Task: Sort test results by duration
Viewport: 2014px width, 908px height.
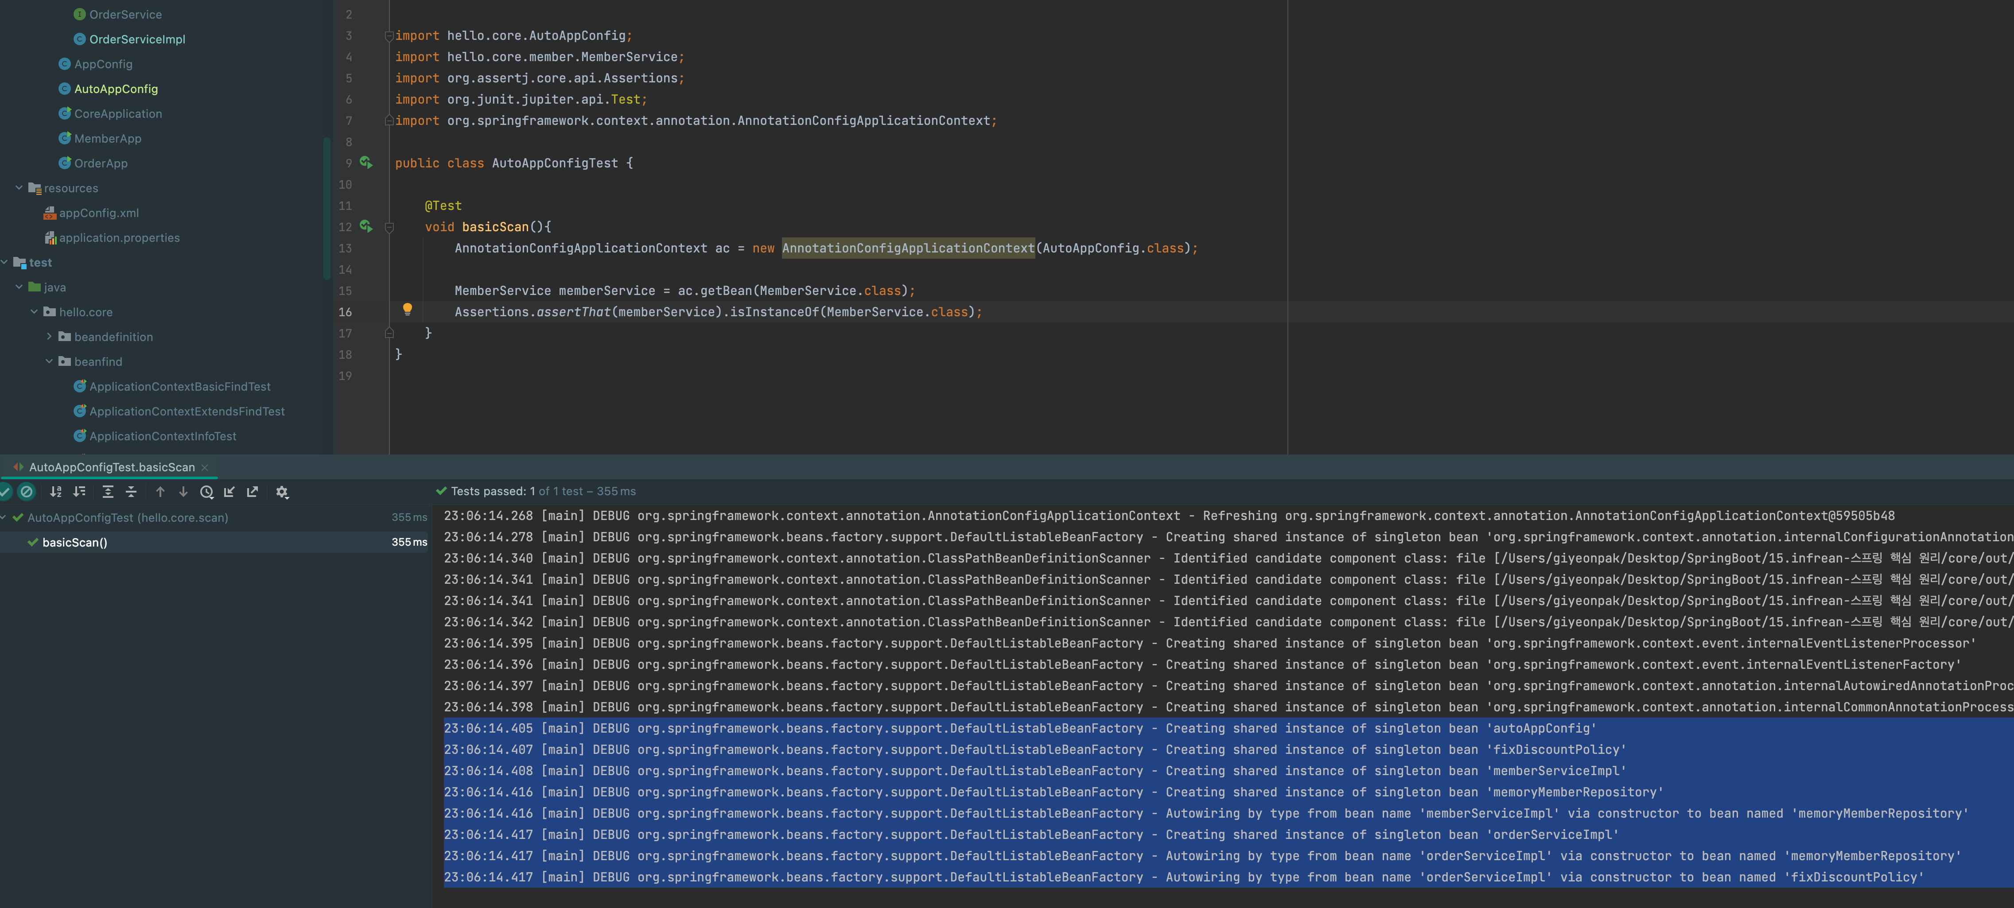Action: [79, 492]
